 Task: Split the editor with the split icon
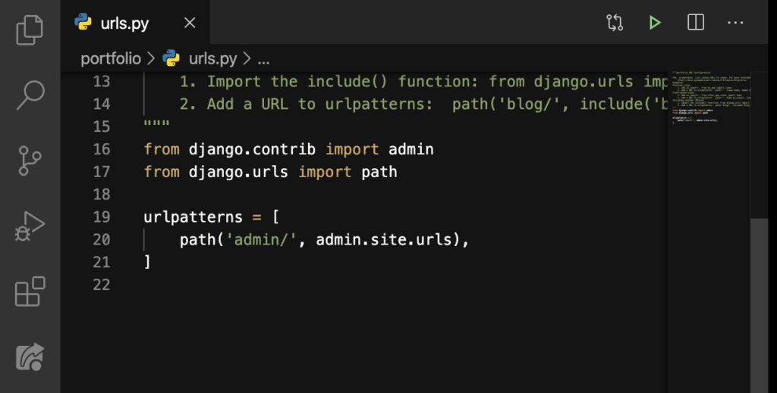[x=696, y=22]
